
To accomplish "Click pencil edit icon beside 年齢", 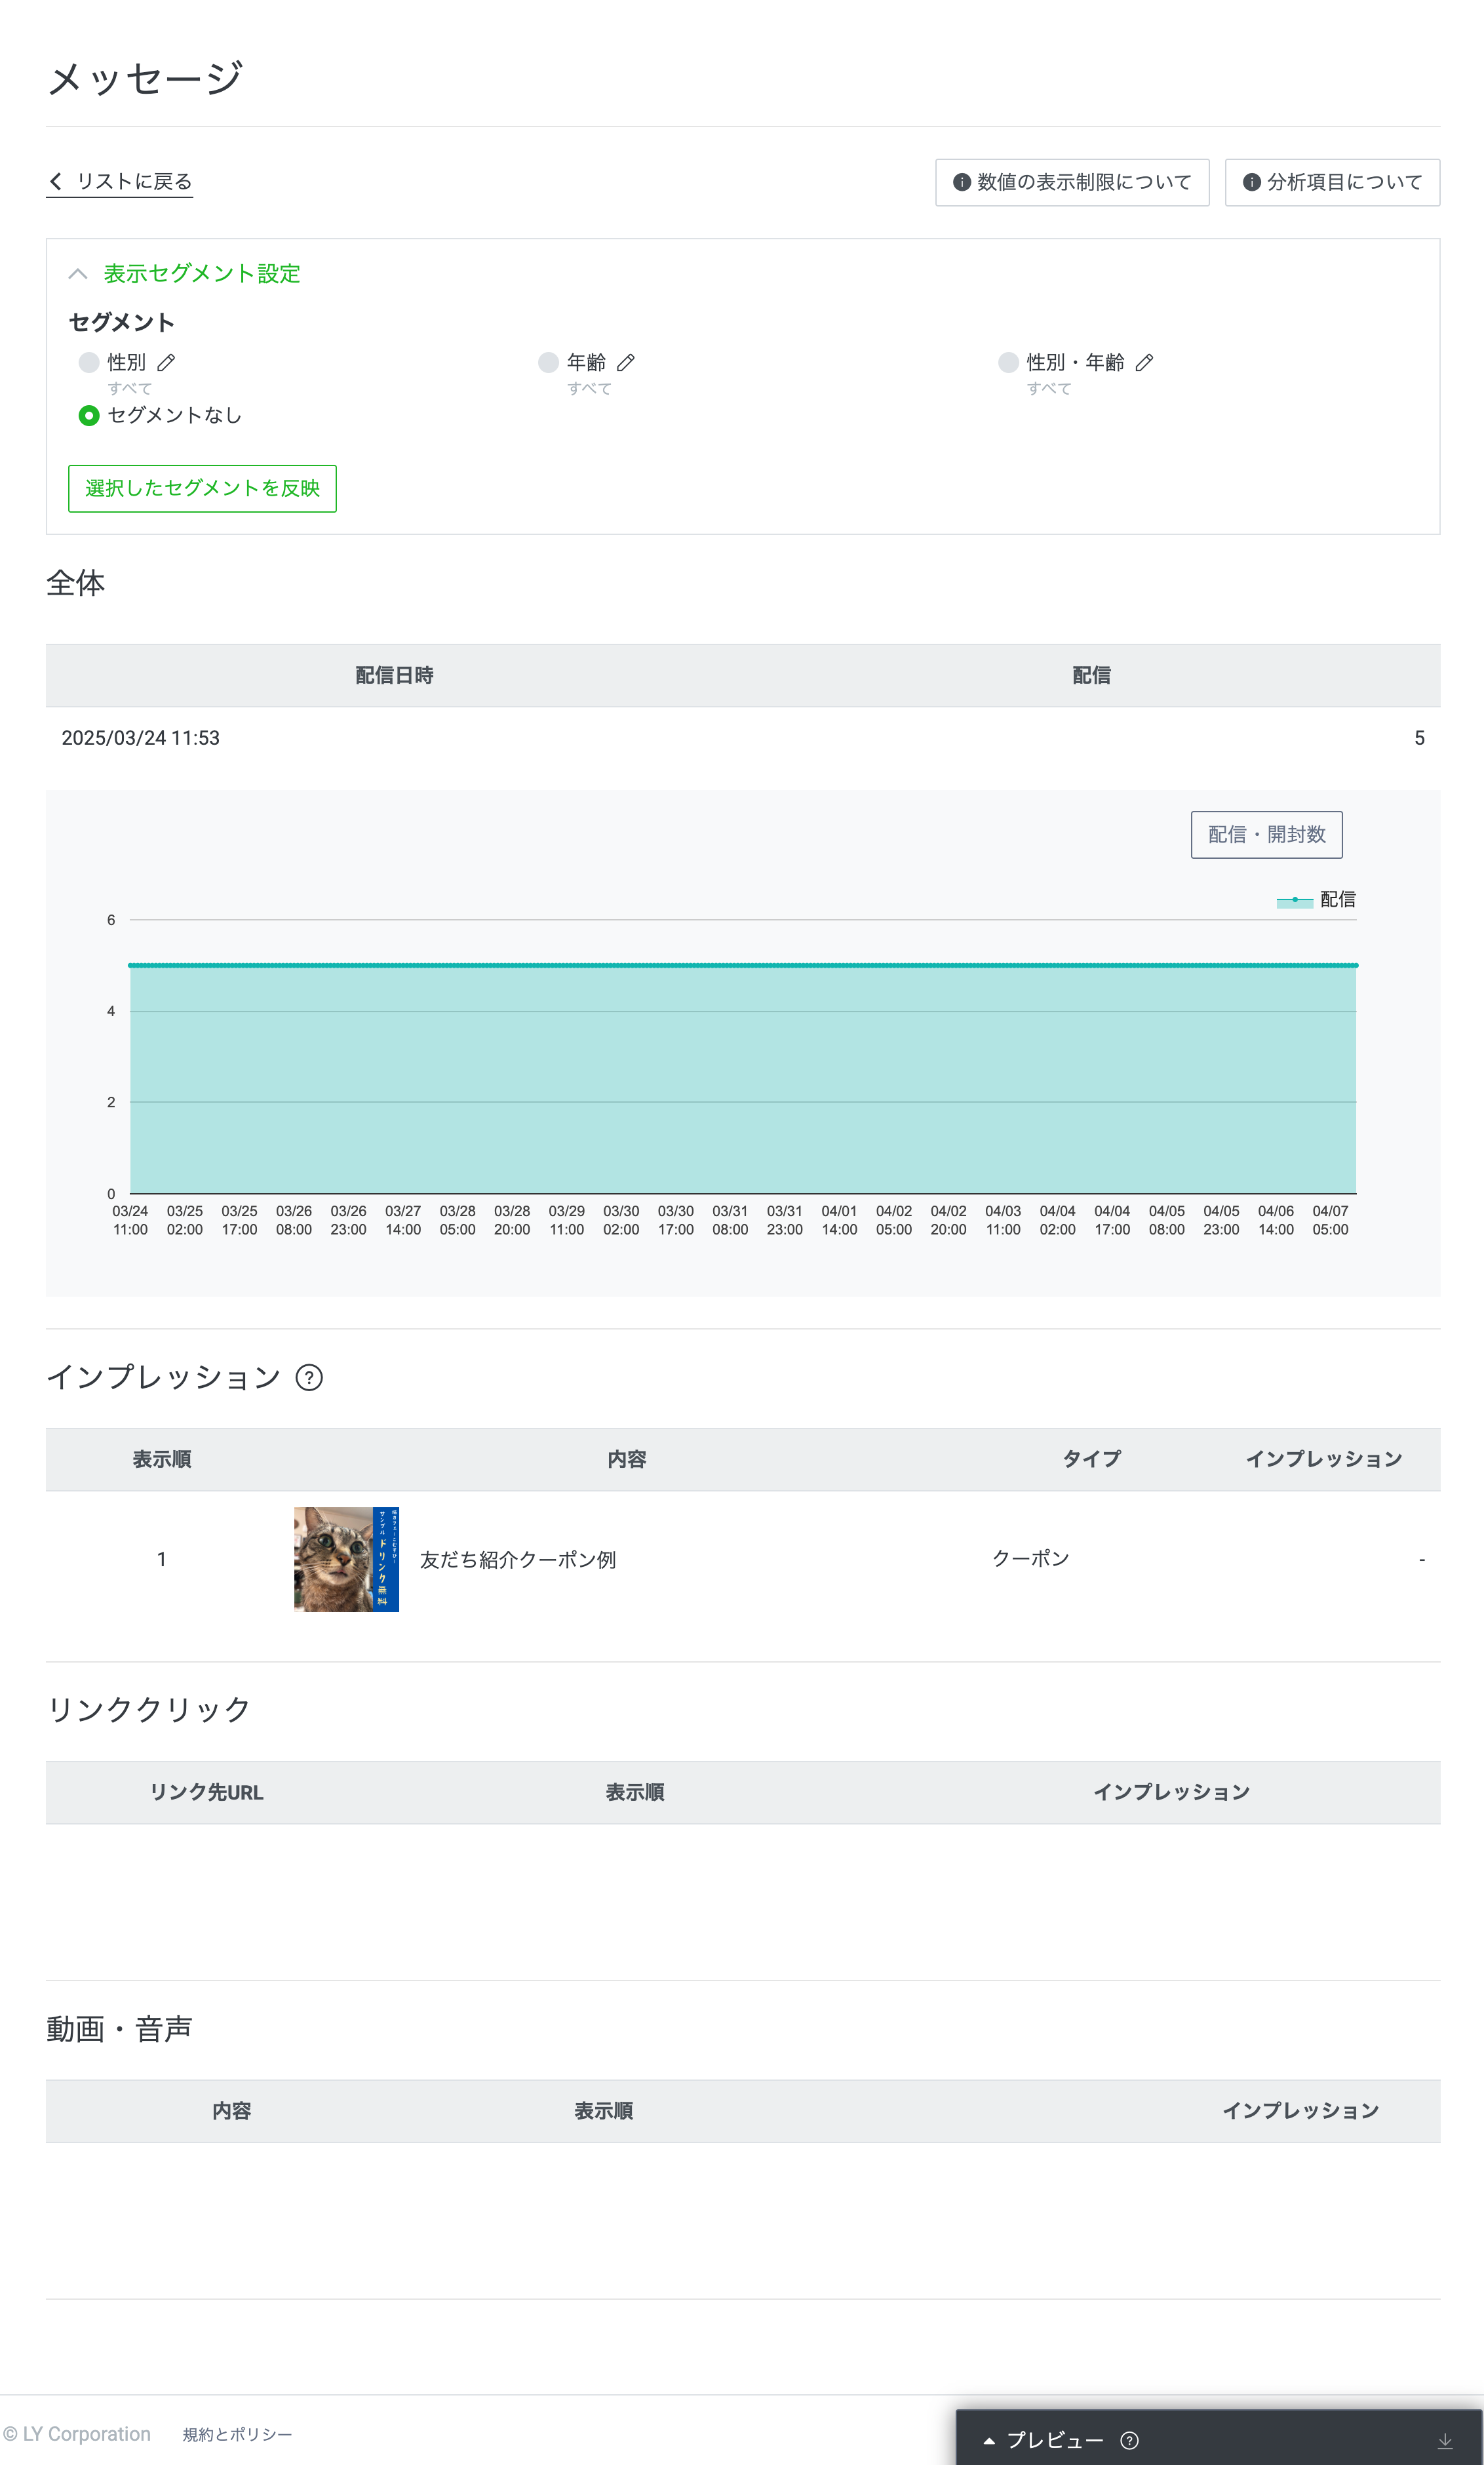I will pos(626,362).
